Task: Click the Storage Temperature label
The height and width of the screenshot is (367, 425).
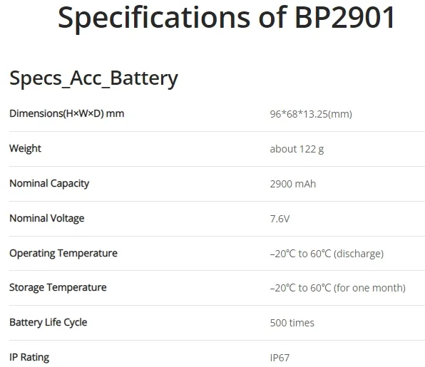Action: (58, 287)
